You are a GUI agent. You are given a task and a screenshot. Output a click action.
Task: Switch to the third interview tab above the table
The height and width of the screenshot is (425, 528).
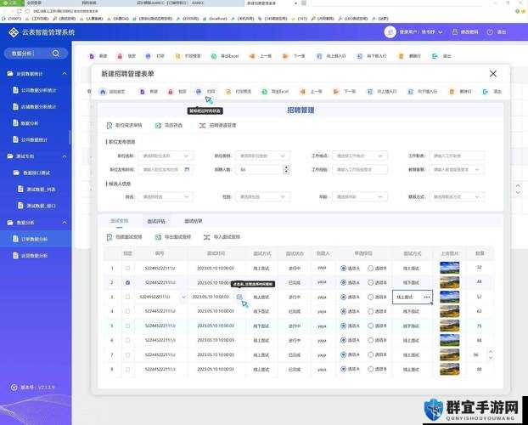tap(194, 221)
